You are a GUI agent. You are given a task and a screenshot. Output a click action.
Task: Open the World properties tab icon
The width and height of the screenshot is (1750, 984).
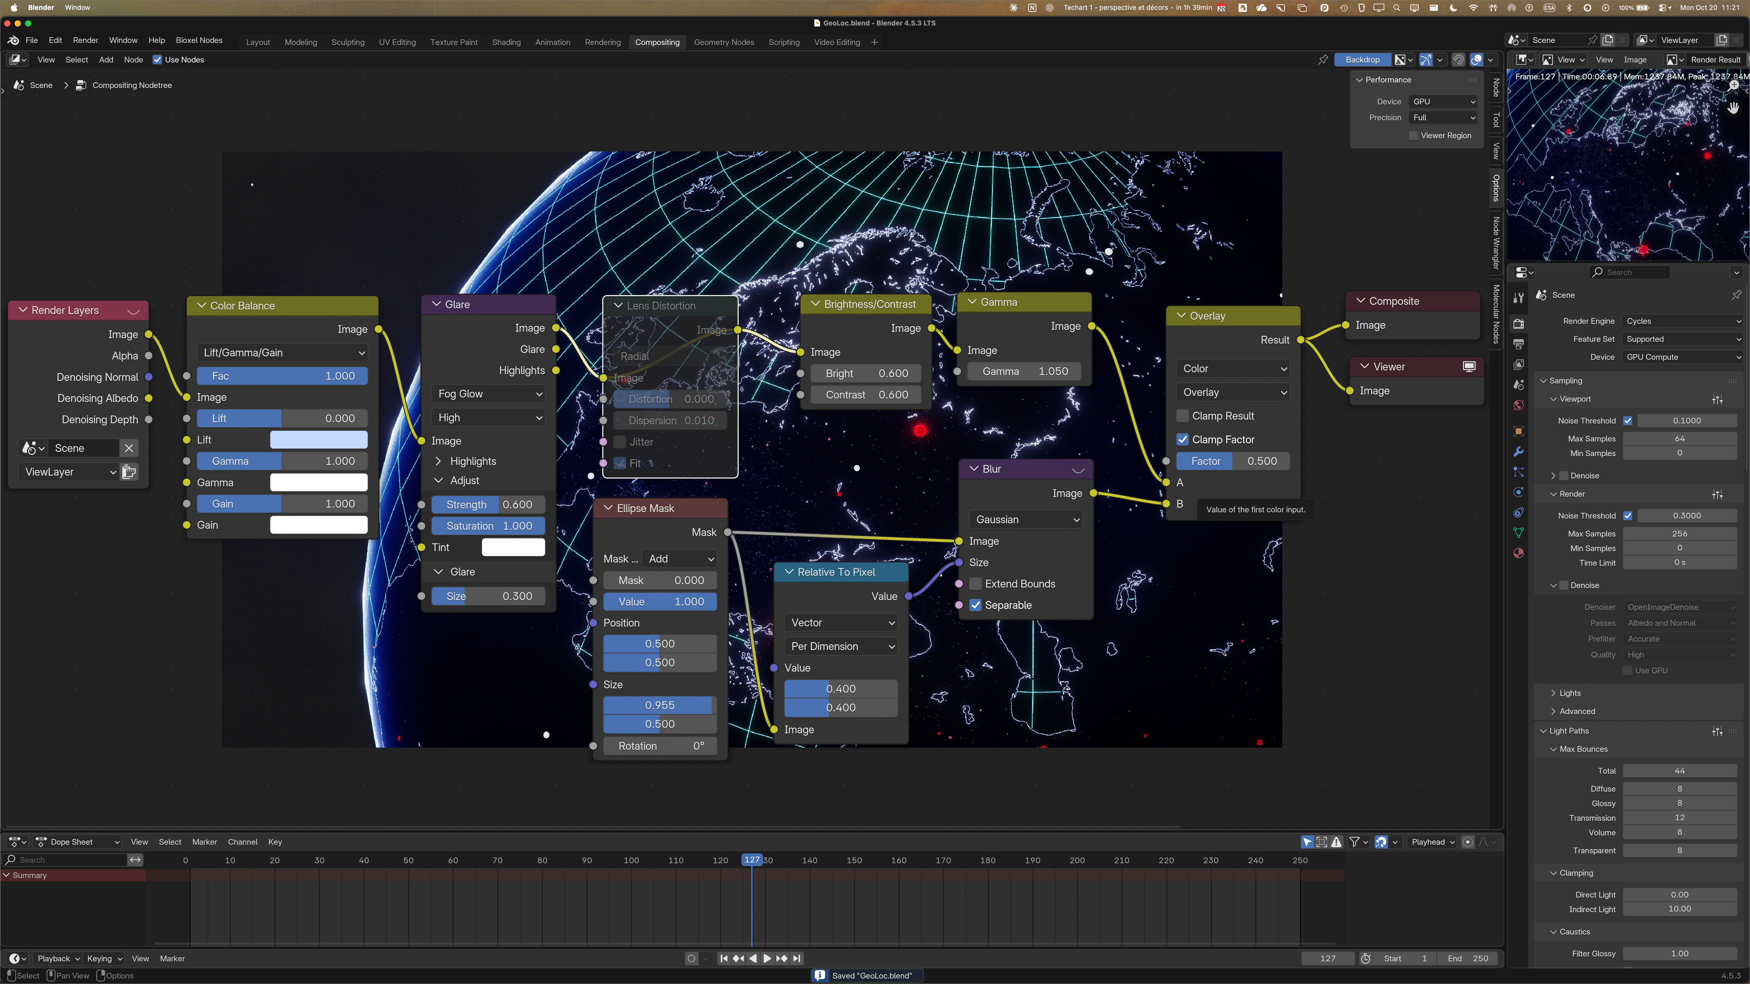pyautogui.click(x=1518, y=405)
